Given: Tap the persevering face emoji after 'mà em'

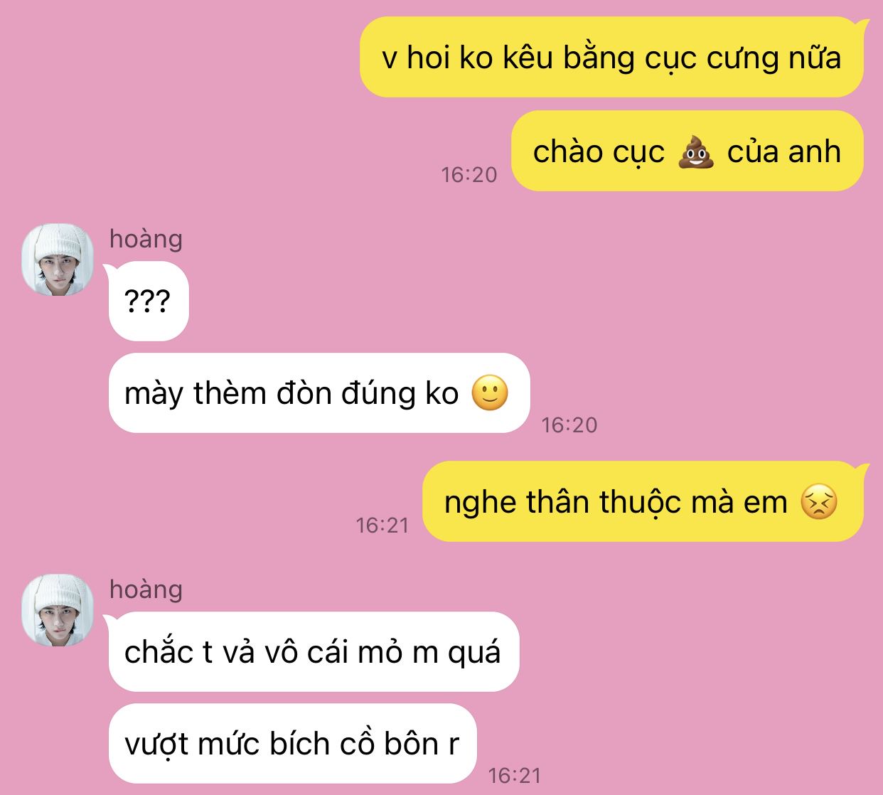Looking at the screenshot, I should point(819,502).
